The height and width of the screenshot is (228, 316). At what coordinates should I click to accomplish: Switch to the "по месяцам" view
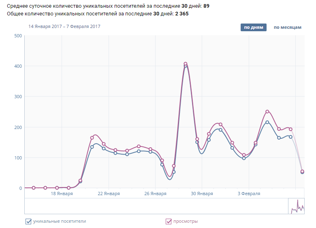coord(287,27)
